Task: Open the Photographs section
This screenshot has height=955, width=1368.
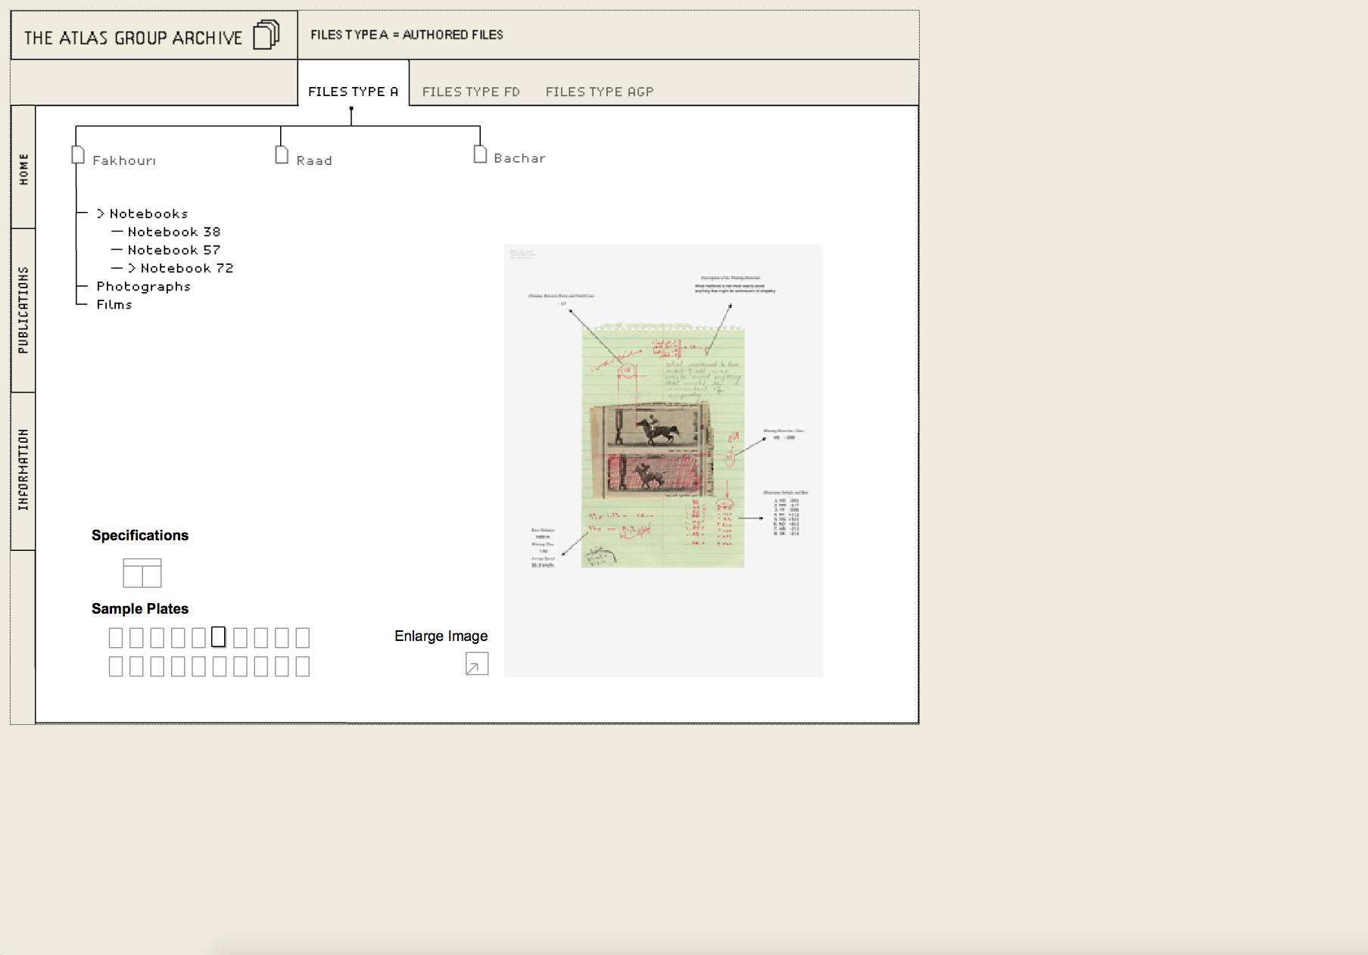Action: click(144, 287)
